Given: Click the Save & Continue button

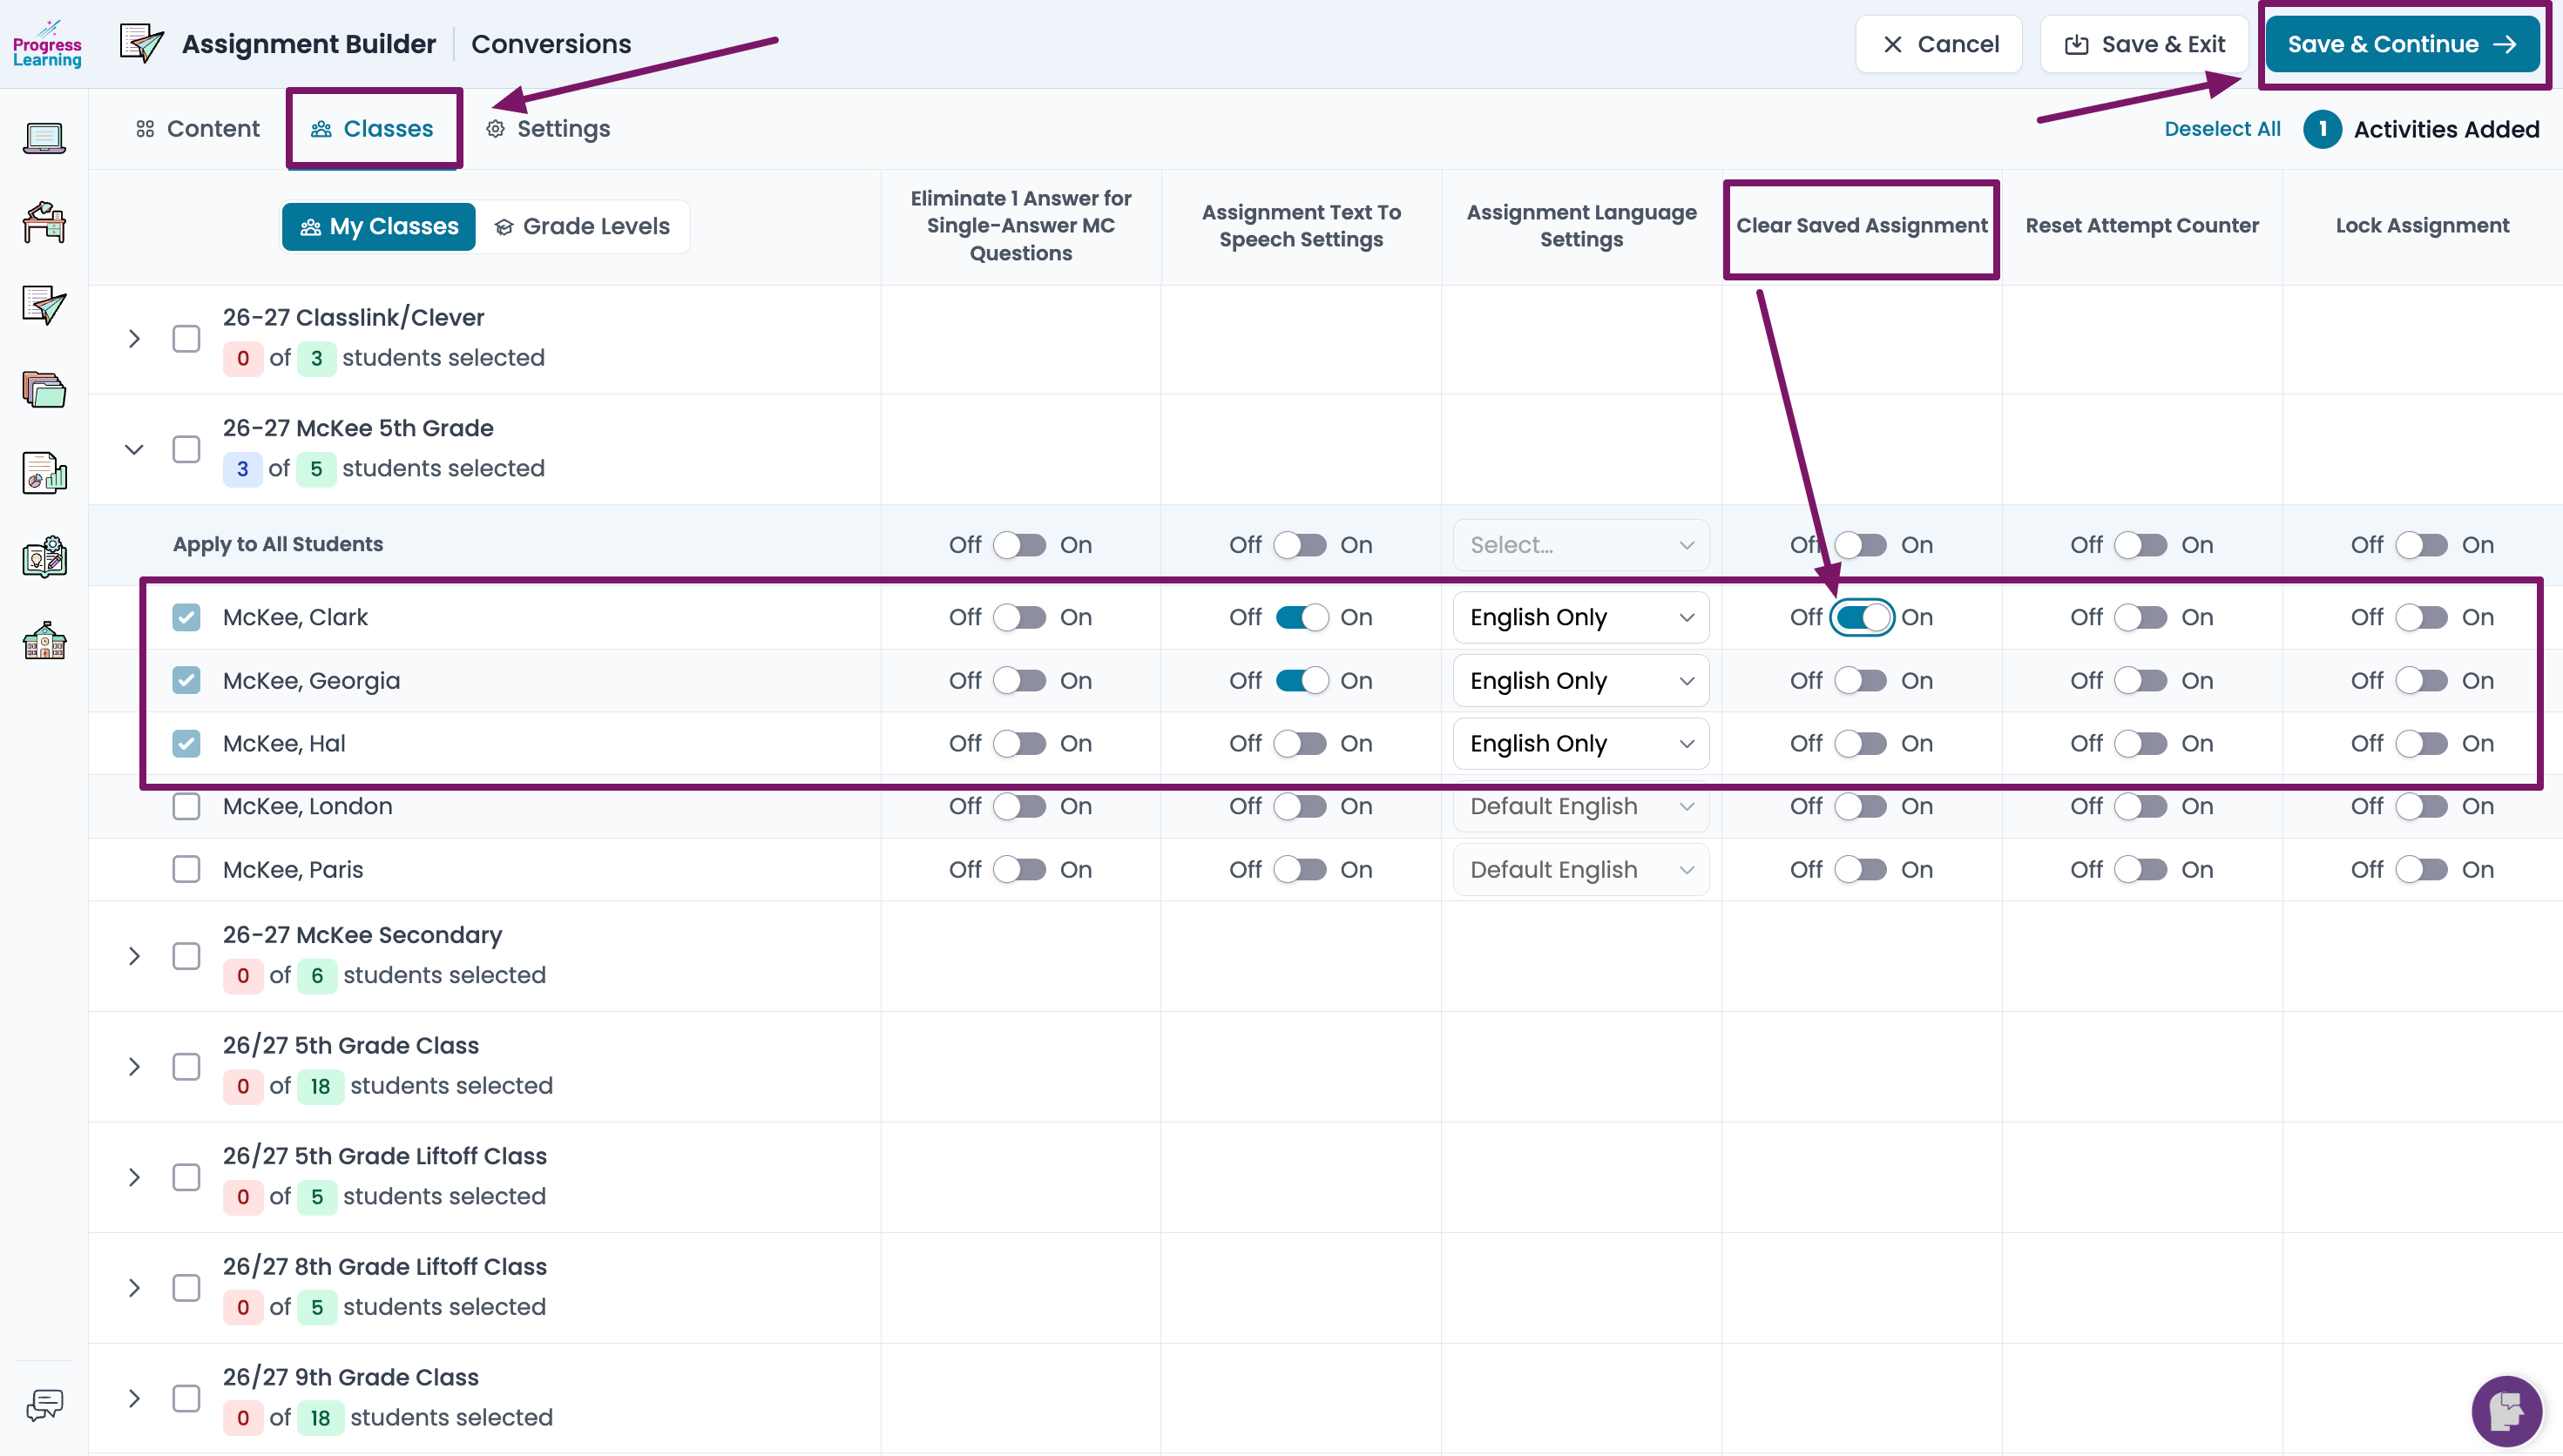Looking at the screenshot, I should (2402, 44).
